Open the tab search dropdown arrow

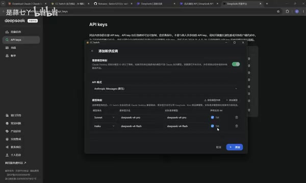(x=3, y=4)
